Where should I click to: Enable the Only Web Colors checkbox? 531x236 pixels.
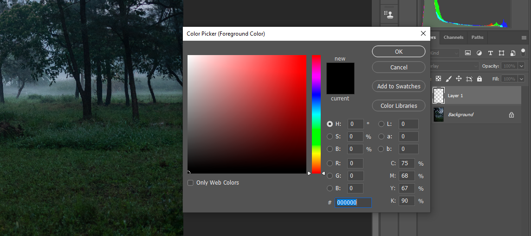[x=191, y=183]
